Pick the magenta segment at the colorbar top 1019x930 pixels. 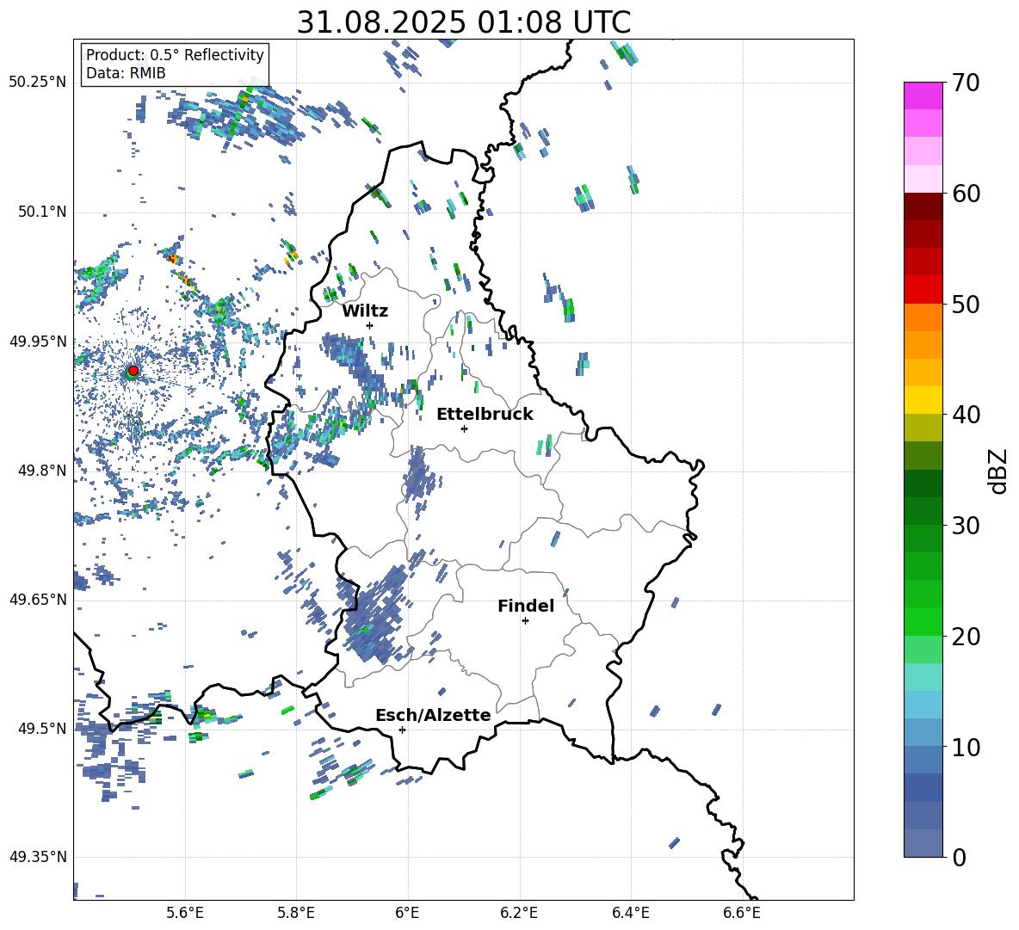coord(923,95)
